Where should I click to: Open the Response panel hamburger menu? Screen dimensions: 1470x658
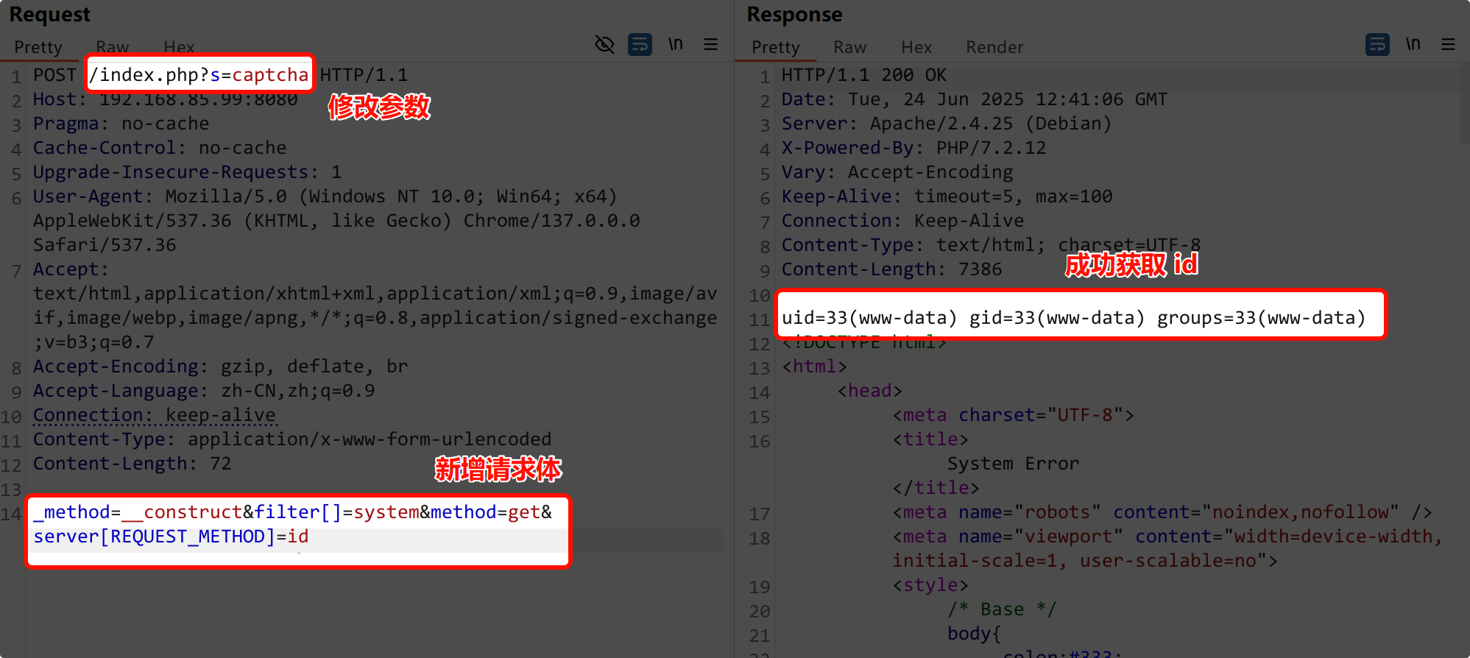pos(1448,45)
